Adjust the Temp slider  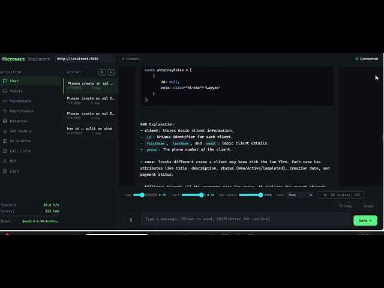click(x=145, y=195)
